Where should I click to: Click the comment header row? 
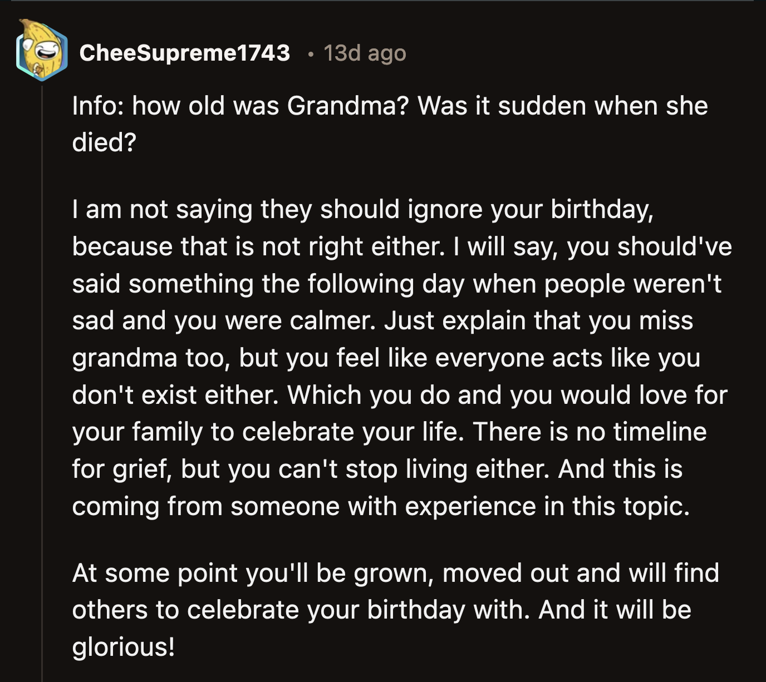click(223, 54)
